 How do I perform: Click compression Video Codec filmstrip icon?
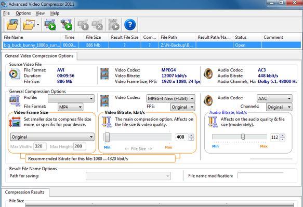(x=104, y=101)
